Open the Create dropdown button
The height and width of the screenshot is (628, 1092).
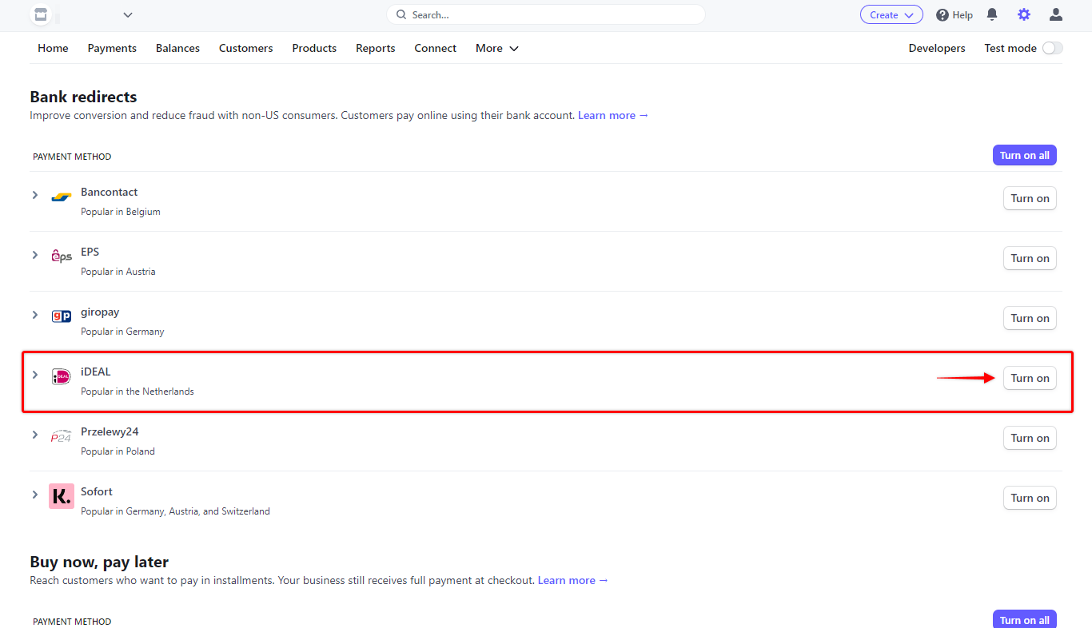891,14
